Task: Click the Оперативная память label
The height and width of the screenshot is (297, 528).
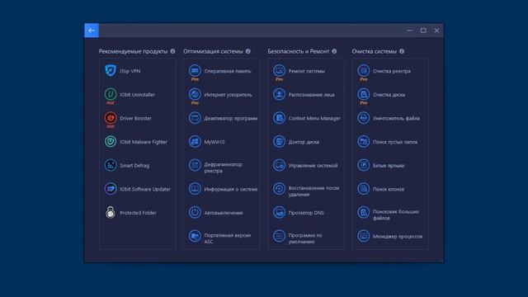Action: 228,71
